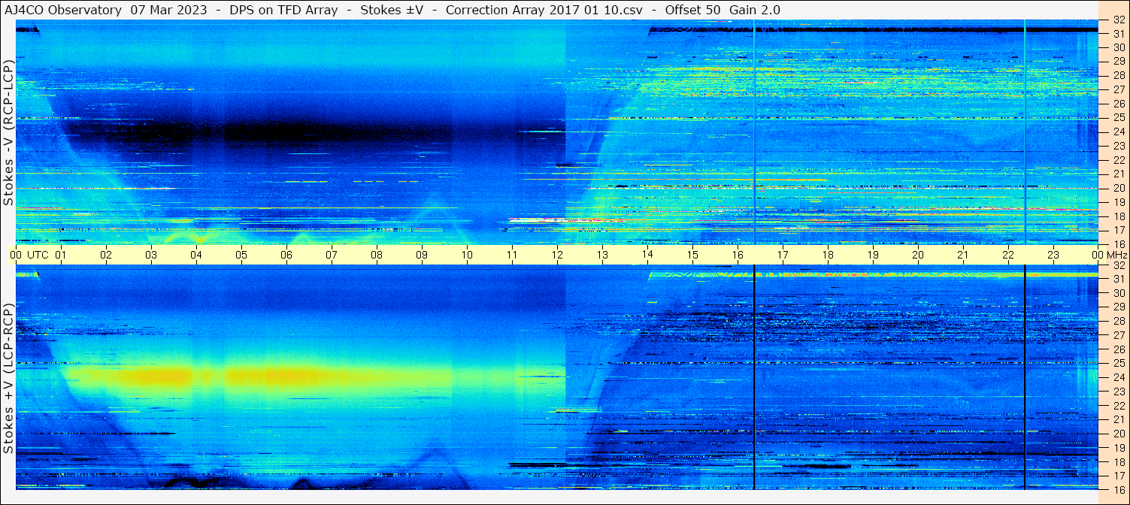1130x505 pixels.
Task: Select the 16 hour tick on time axis
Action: point(738,255)
